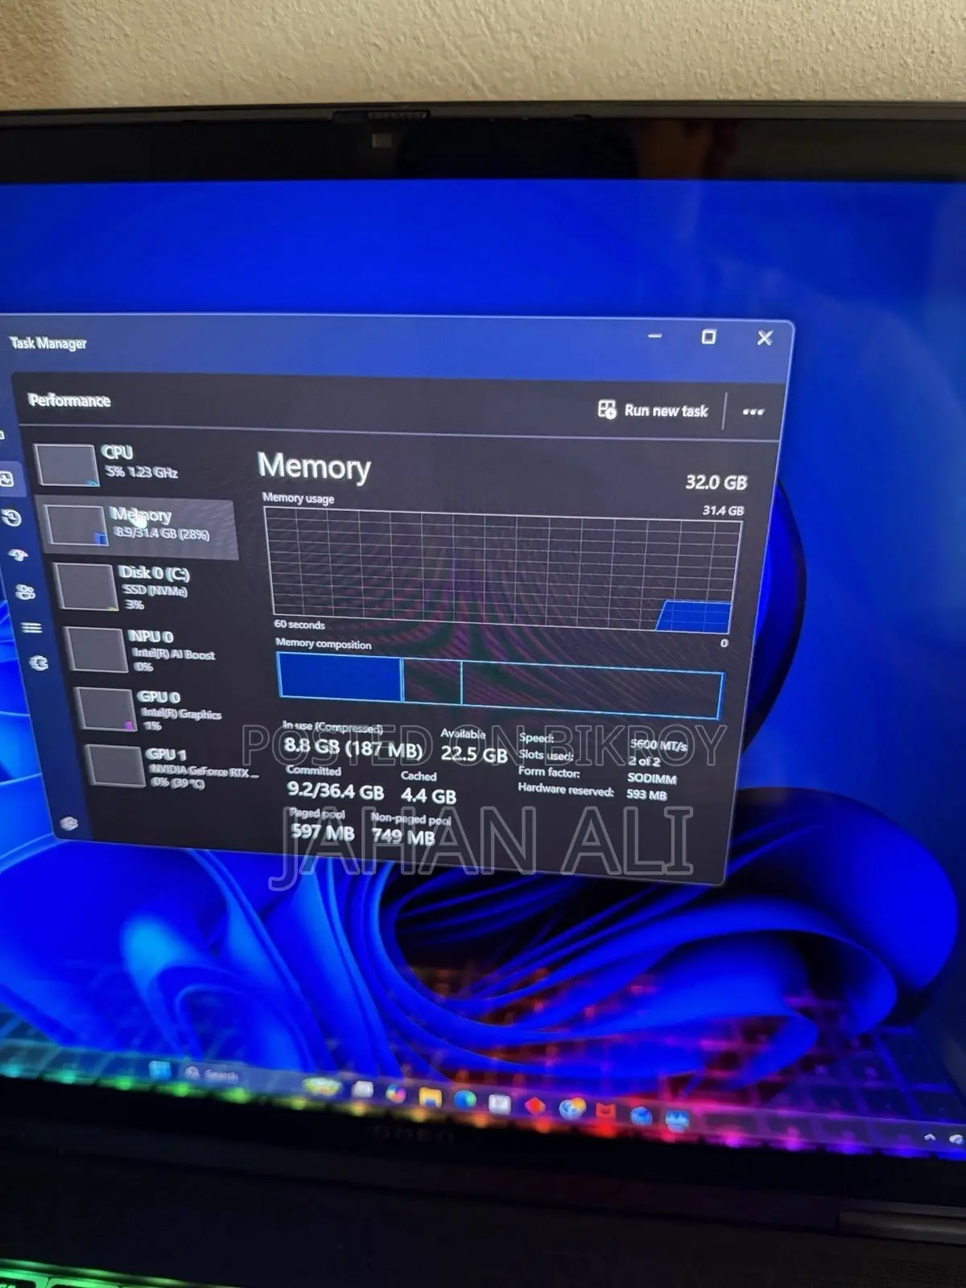This screenshot has height=1288, width=966.
Task: Click the CPU usage thumbnail graph
Action: [66, 465]
